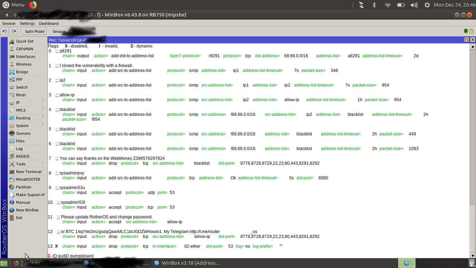The width and height of the screenshot is (476, 268).
Task: Click the text 'sysadmin53t'
Action: coord(73,202)
